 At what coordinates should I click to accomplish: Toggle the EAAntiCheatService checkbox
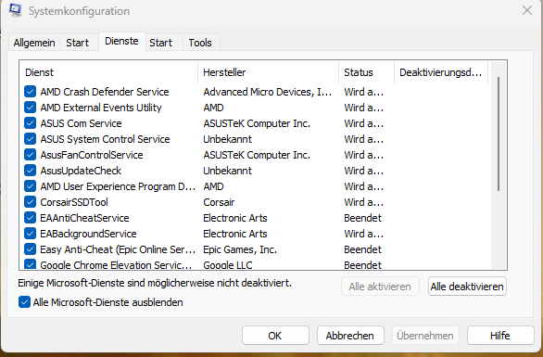[x=31, y=218]
